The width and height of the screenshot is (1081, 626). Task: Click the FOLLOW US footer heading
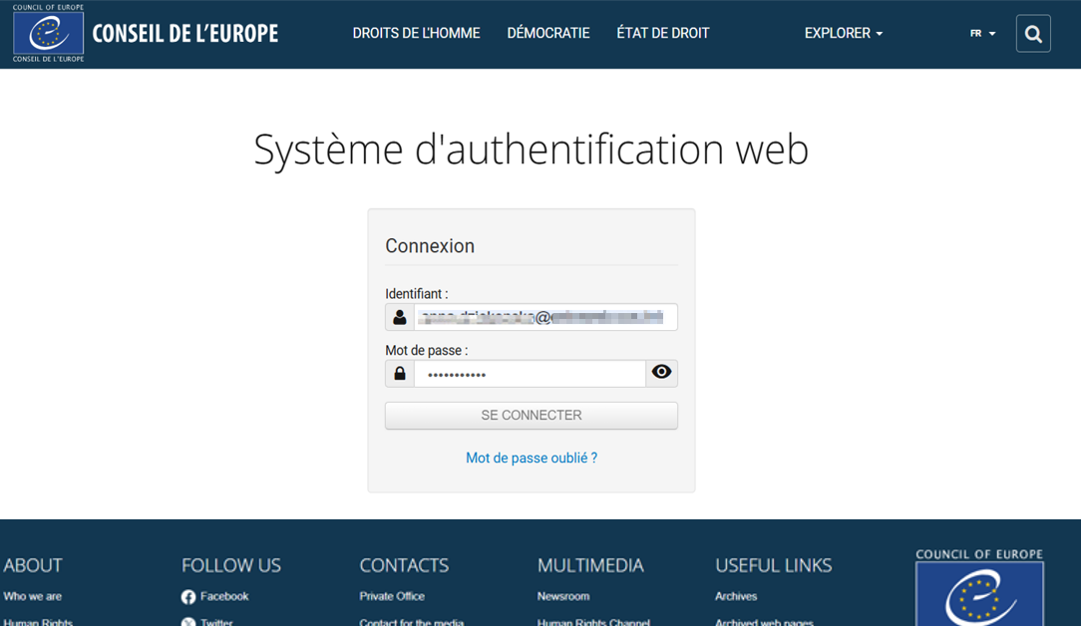click(231, 565)
